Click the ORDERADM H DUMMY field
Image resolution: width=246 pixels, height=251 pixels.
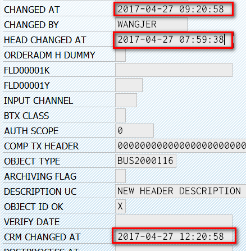120,55
